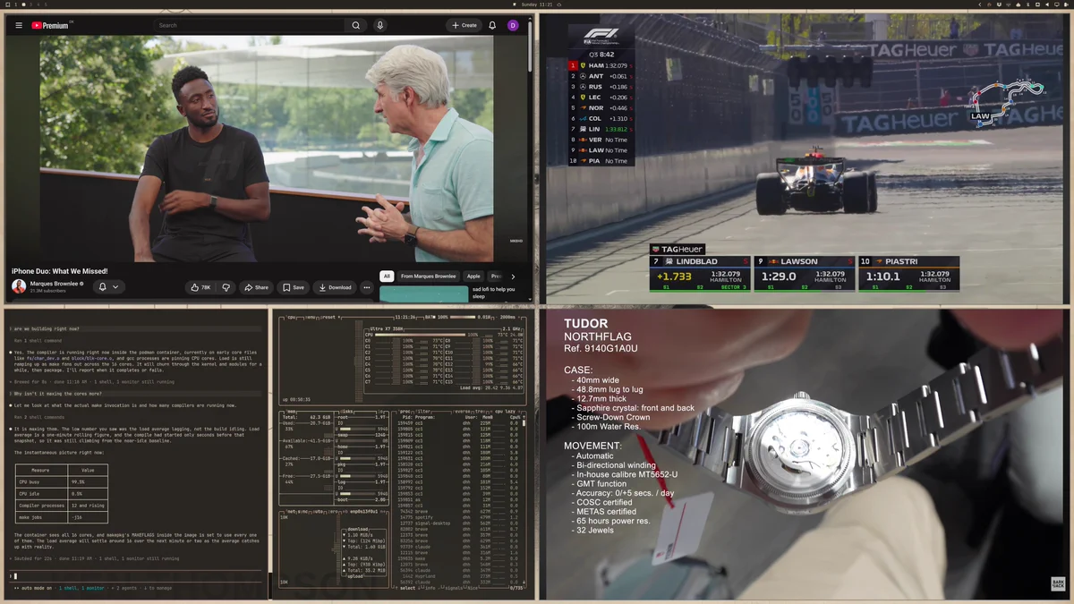Focus the YouTube Search input field

(250, 25)
